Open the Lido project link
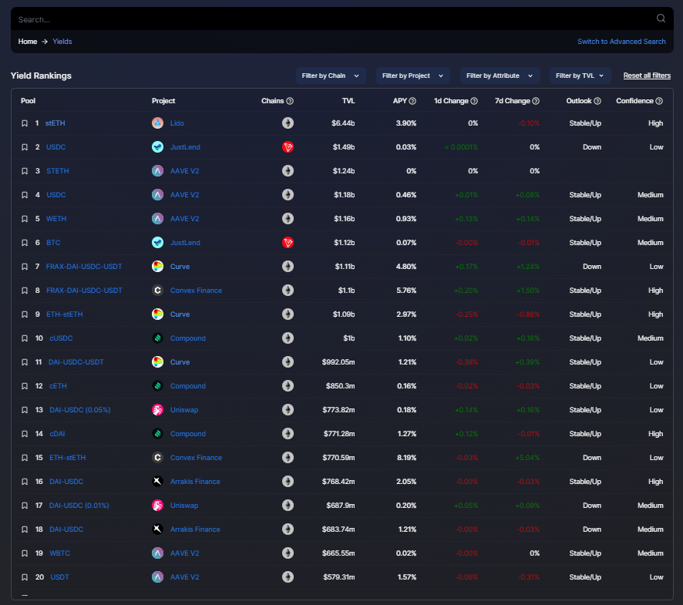683x605 pixels. pos(177,123)
